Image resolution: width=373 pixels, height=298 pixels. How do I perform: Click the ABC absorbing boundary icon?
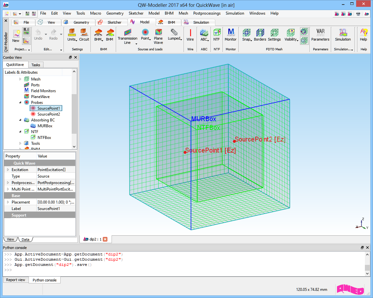[x=204, y=35]
